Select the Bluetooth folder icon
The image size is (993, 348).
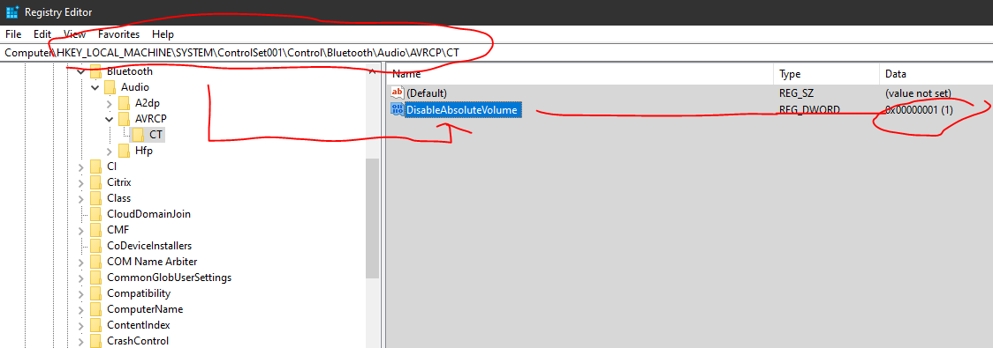point(95,70)
